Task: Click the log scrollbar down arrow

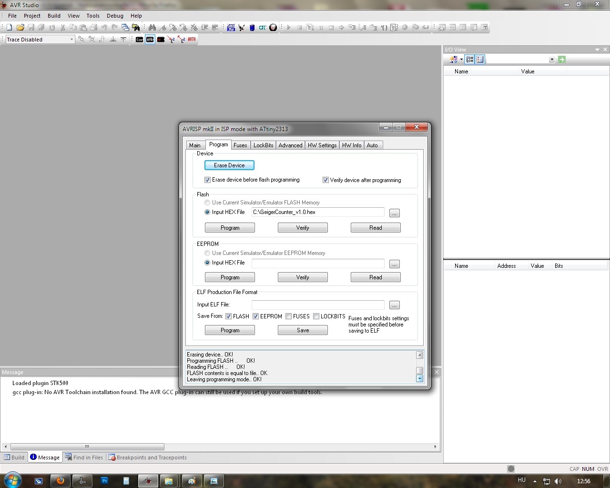Action: click(419, 379)
